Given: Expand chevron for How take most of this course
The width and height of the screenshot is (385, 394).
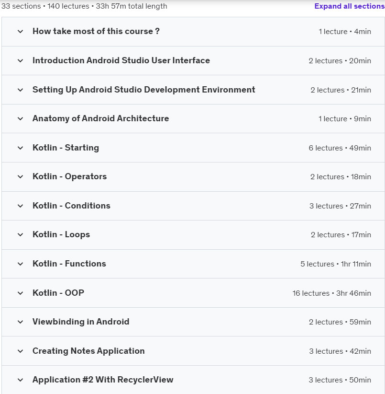Looking at the screenshot, I should pyautogui.click(x=20, y=32).
